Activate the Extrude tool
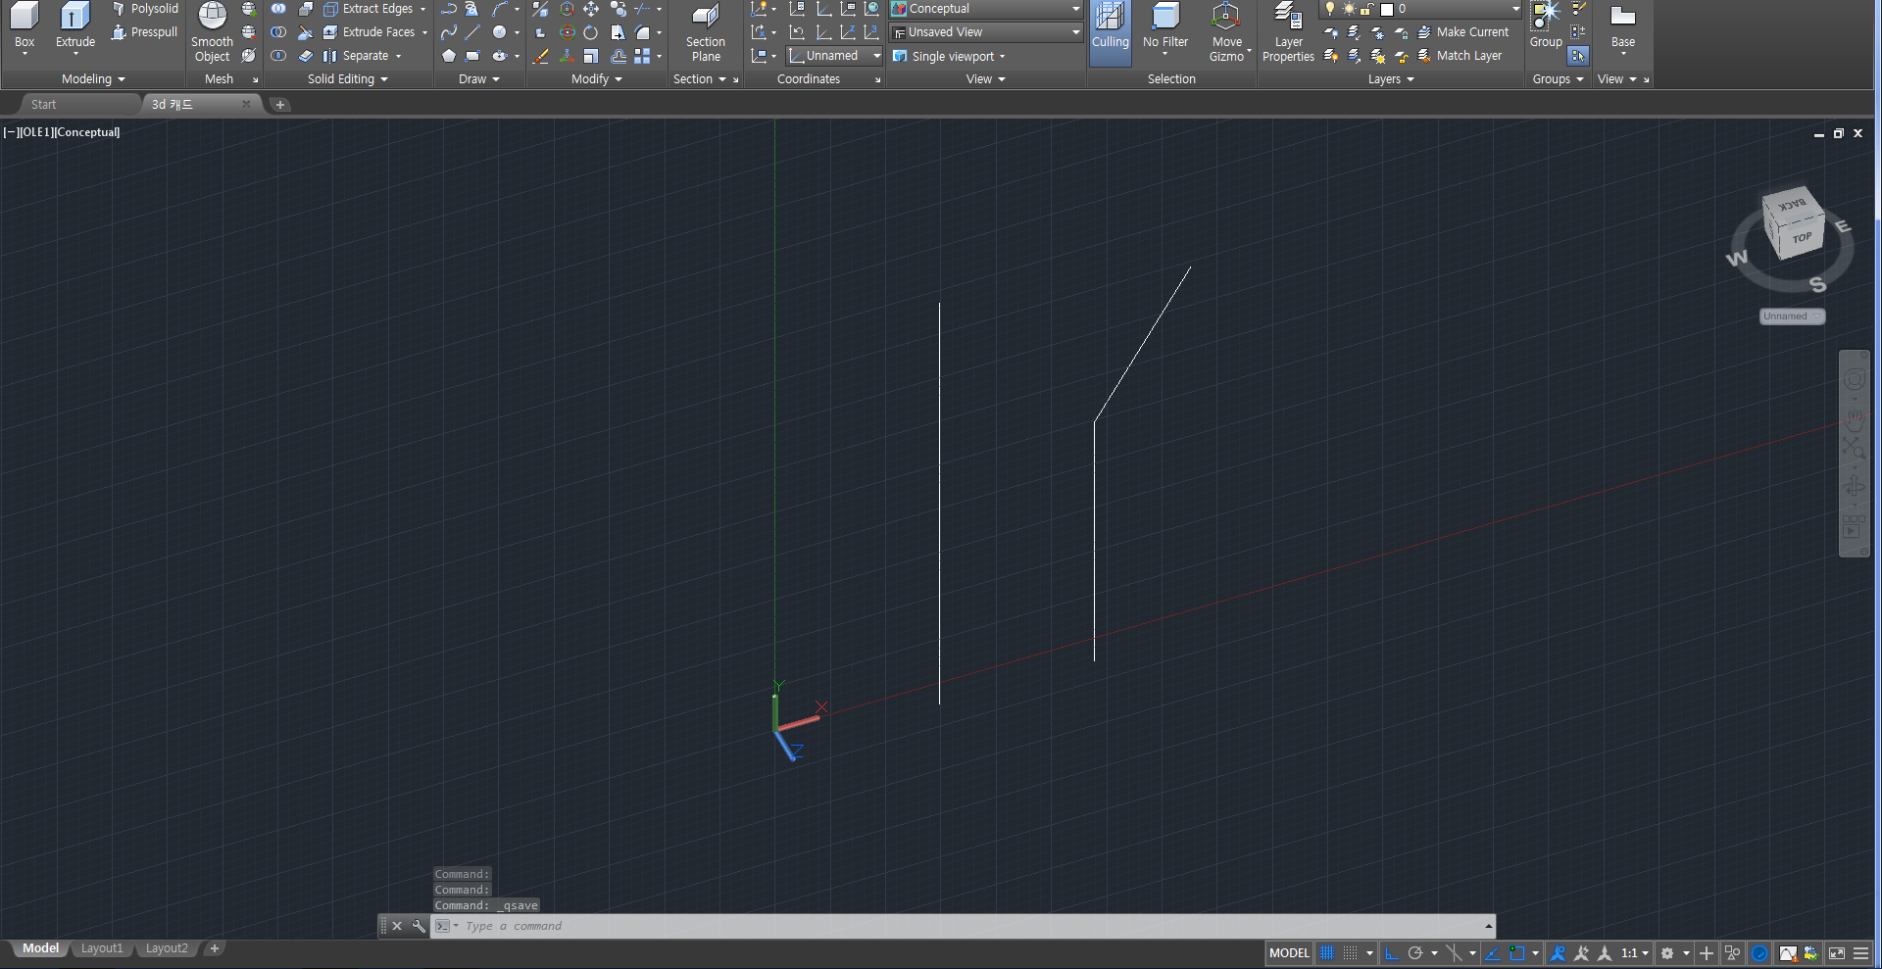 pyautogui.click(x=75, y=26)
